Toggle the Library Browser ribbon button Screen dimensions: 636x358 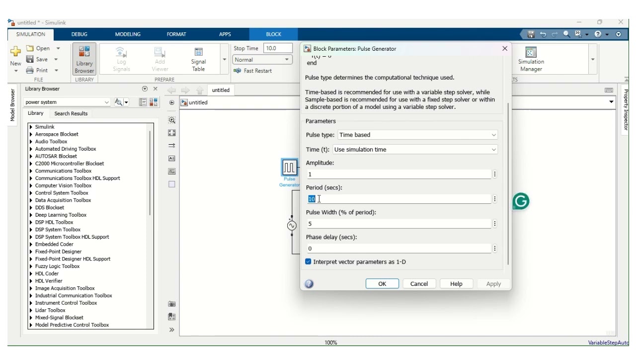pos(84,59)
